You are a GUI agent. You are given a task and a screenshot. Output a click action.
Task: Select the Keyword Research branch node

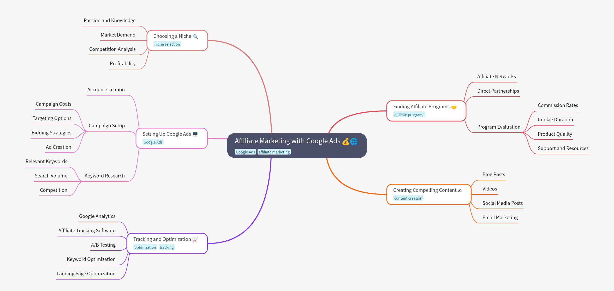[105, 176]
